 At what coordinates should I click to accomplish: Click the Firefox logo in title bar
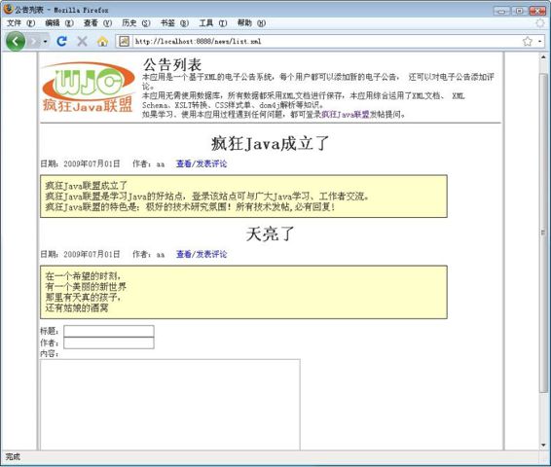[x=9, y=9]
